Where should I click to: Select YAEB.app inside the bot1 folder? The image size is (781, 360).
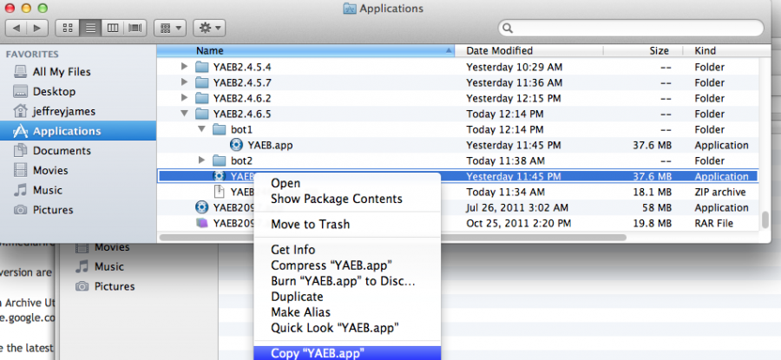(268, 145)
